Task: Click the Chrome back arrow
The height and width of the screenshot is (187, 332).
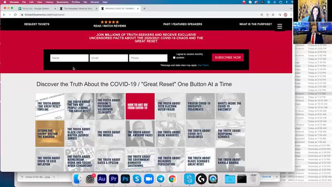Action: 4,15
